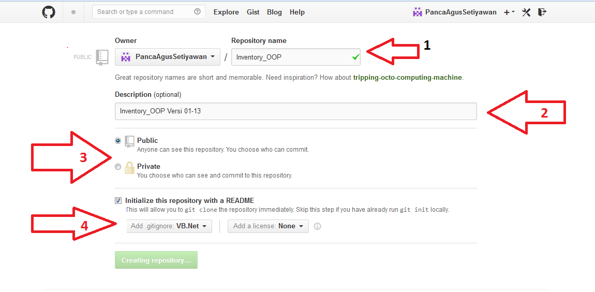The width and height of the screenshot is (595, 292).
Task: Click the sign out icon
Action: click(542, 12)
